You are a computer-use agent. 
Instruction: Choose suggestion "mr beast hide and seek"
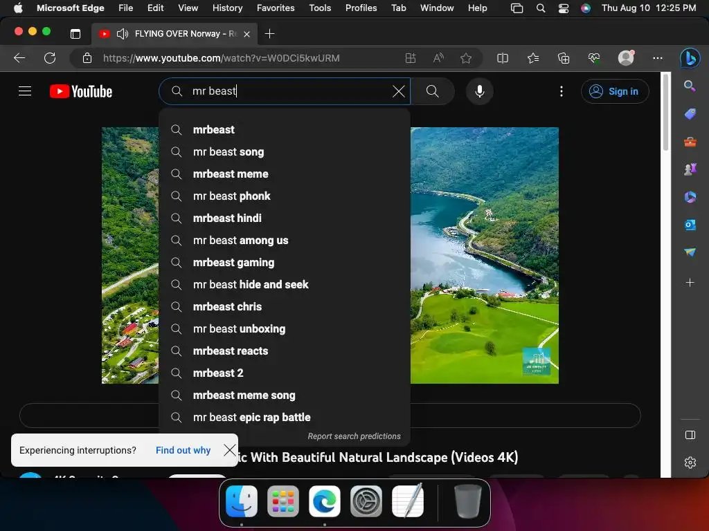pyautogui.click(x=285, y=284)
